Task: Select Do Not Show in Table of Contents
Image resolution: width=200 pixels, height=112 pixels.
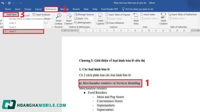Action: point(26,19)
